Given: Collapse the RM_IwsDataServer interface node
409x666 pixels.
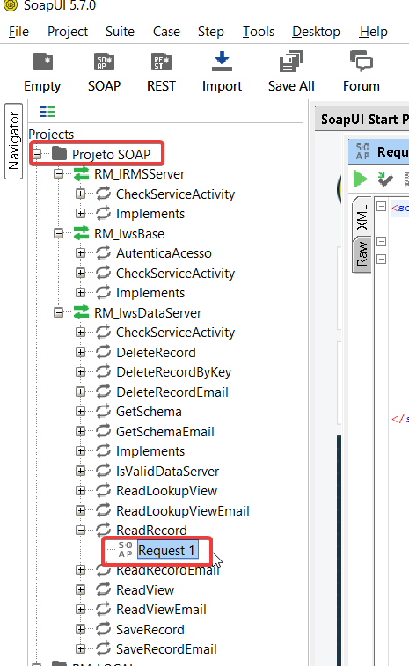Looking at the screenshot, I should click(59, 312).
